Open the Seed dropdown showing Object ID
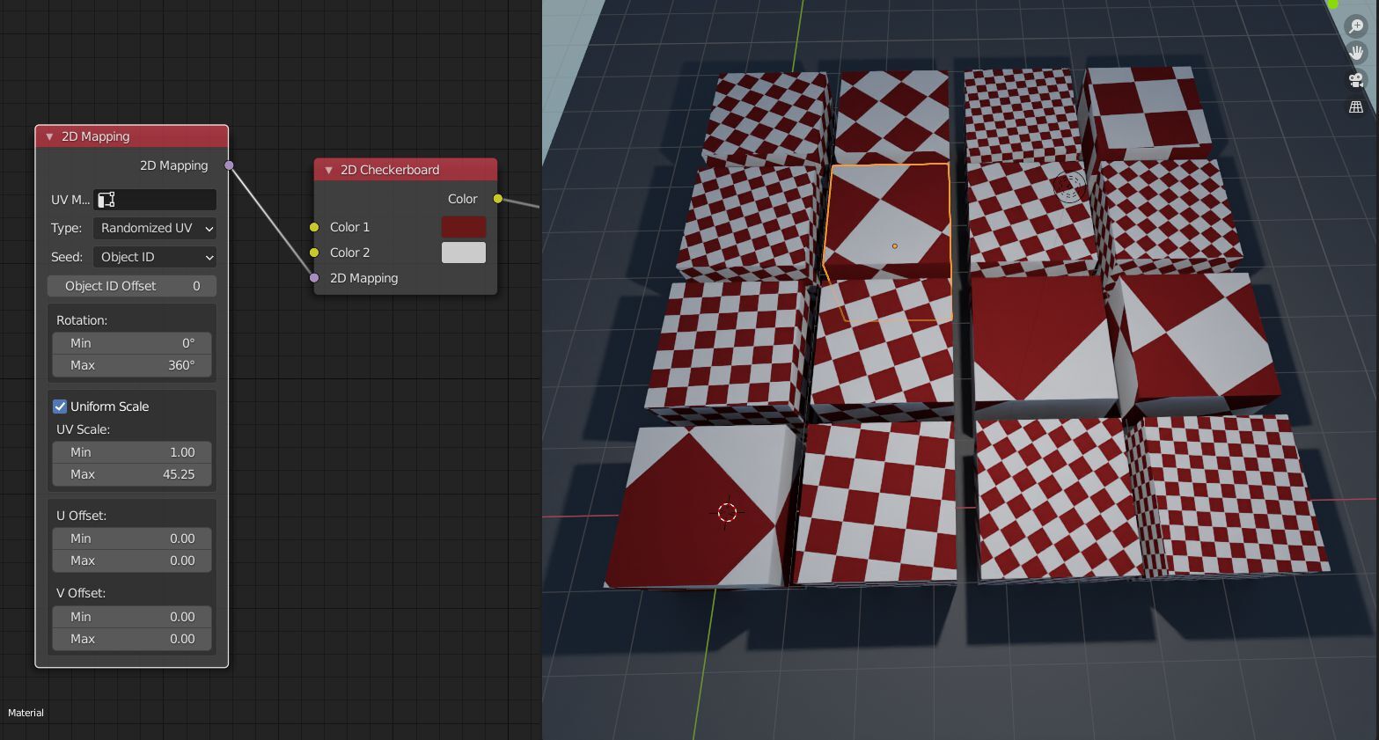Image resolution: width=1379 pixels, height=740 pixels. pos(155,257)
